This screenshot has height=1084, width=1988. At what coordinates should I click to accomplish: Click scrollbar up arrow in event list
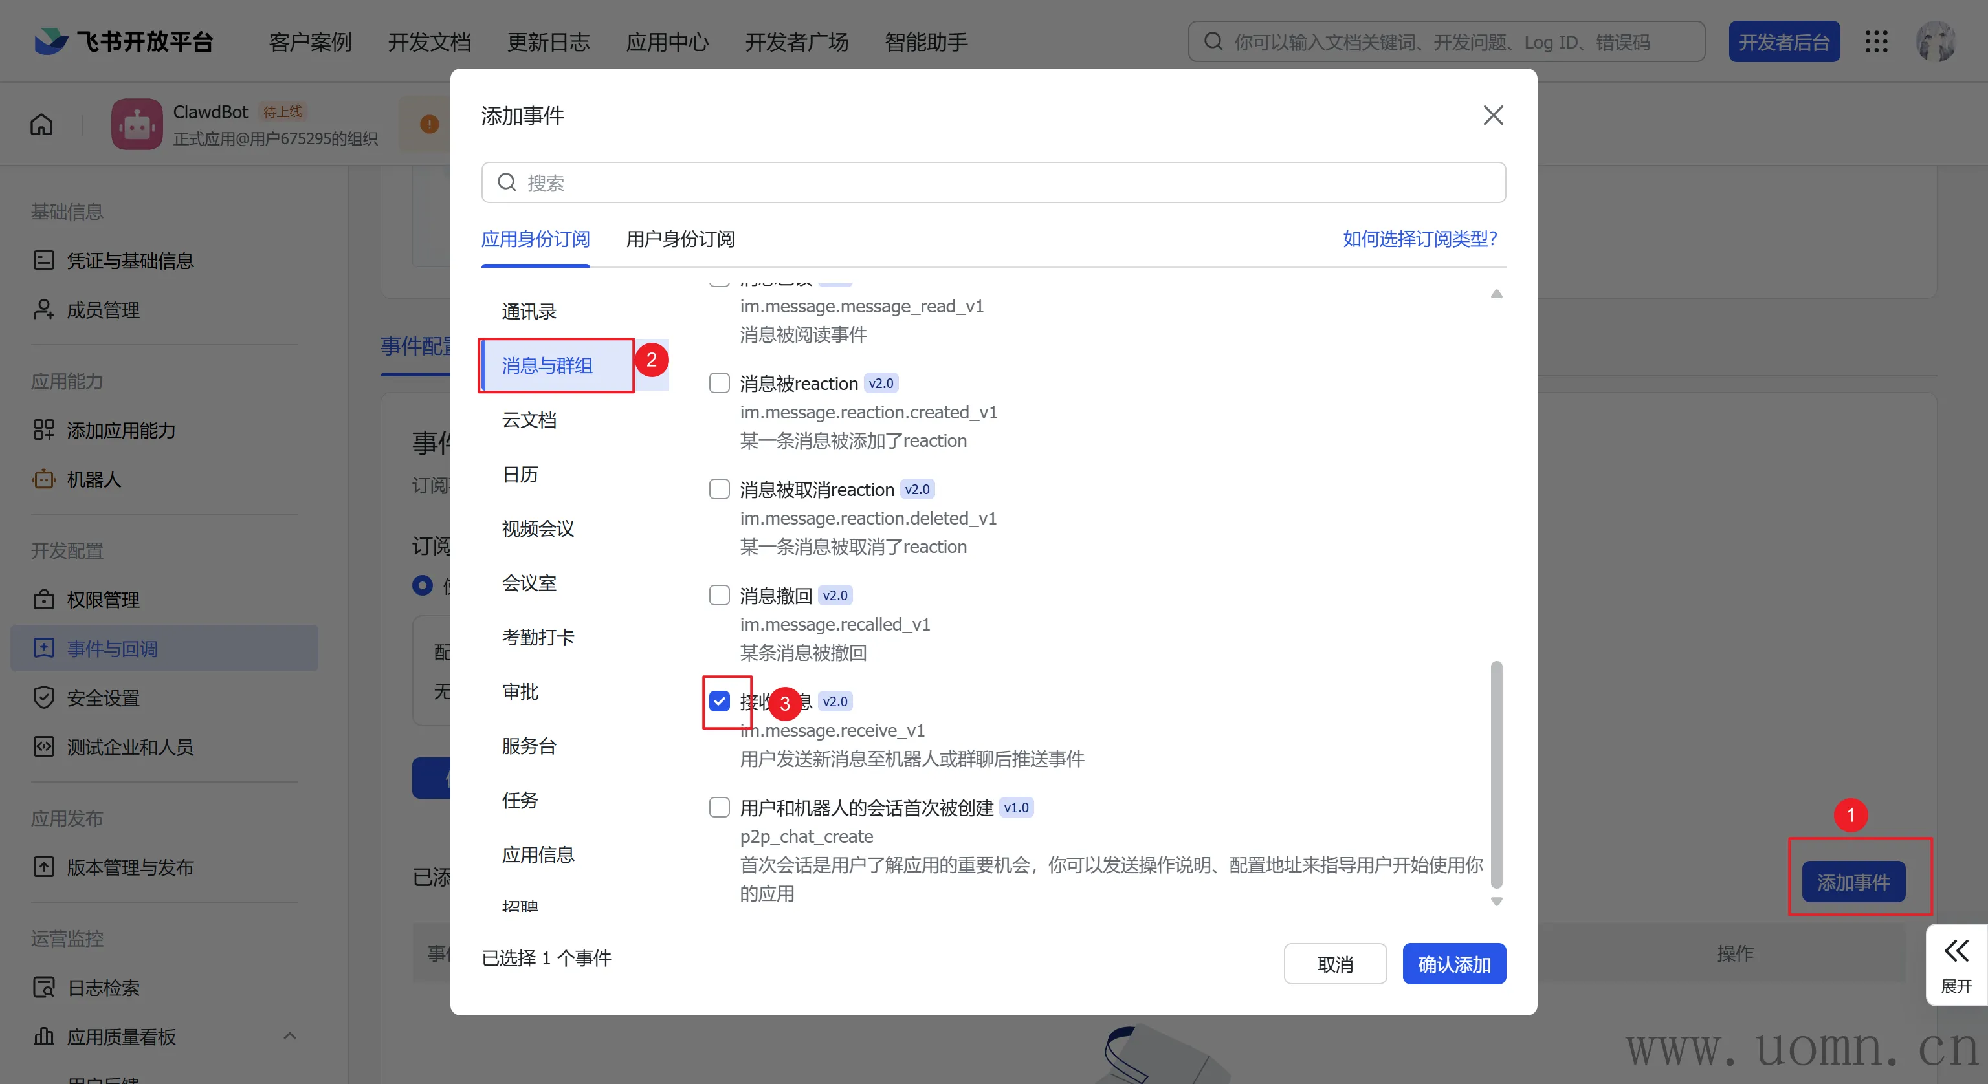click(1496, 294)
